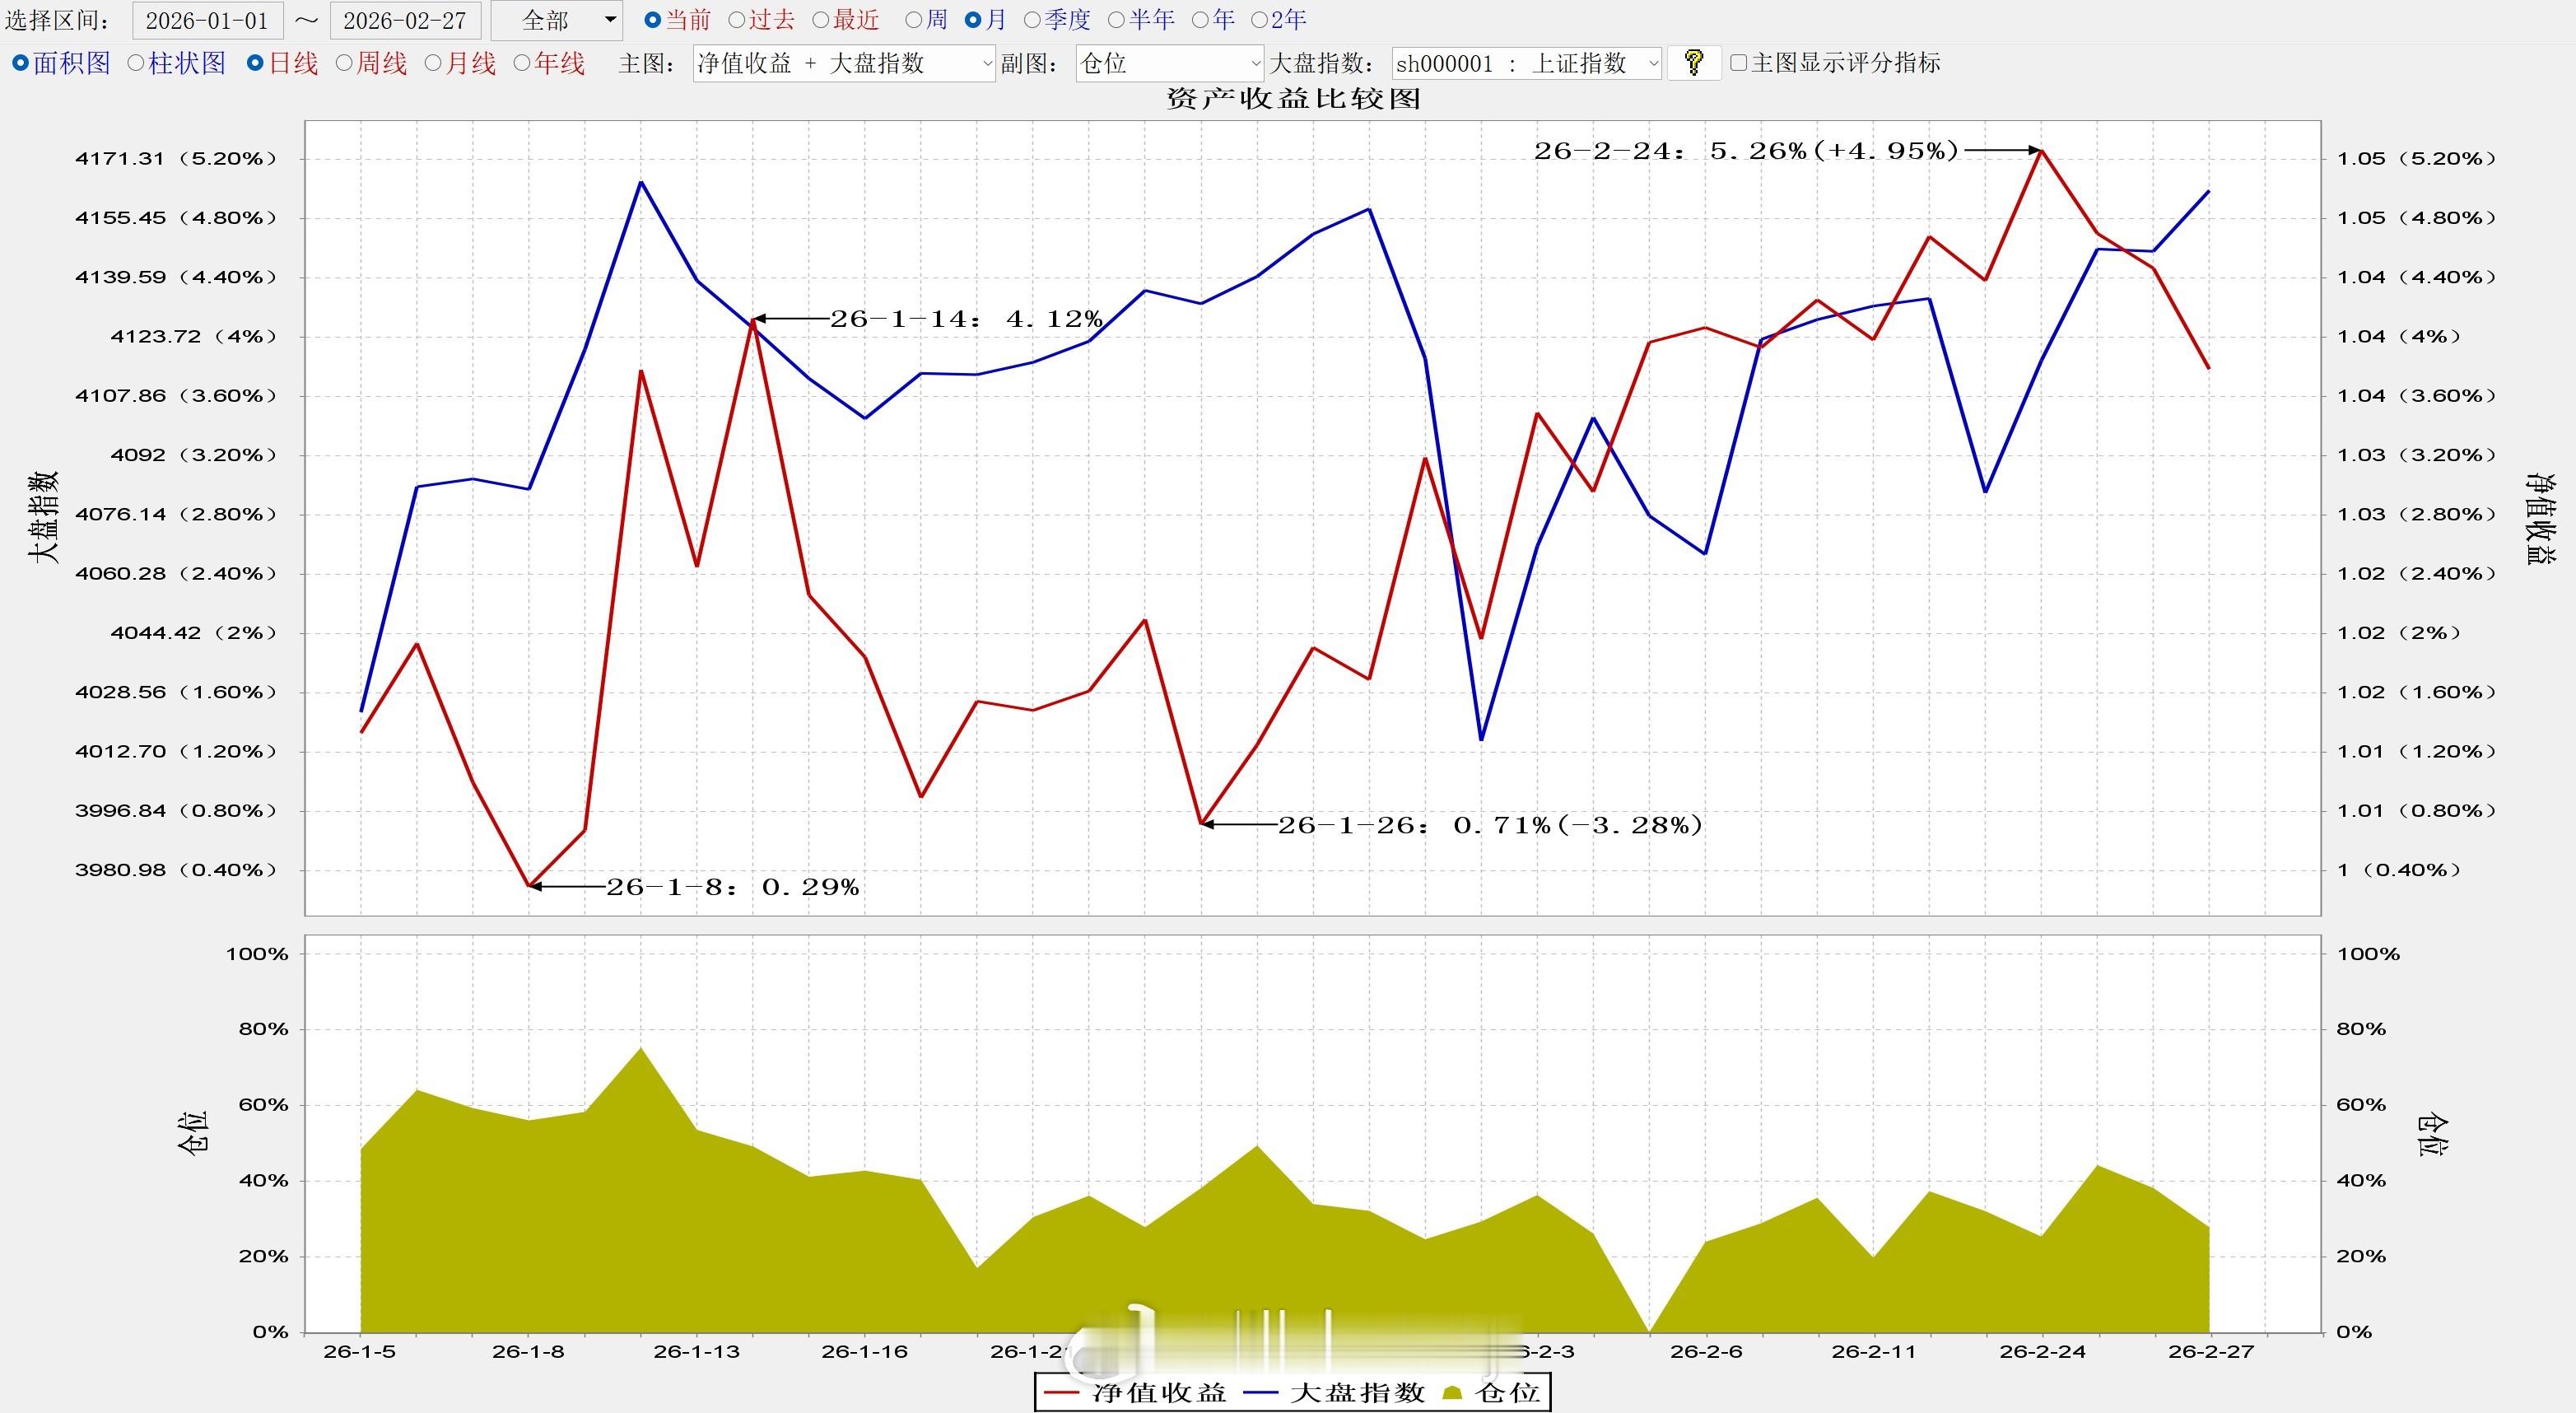Select the 年线 yearly line option
The height and width of the screenshot is (1413, 2576).
point(521,63)
